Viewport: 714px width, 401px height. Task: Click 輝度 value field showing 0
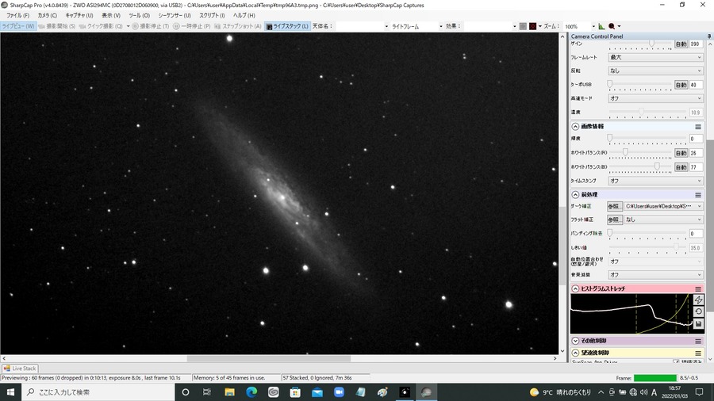pyautogui.click(x=696, y=139)
